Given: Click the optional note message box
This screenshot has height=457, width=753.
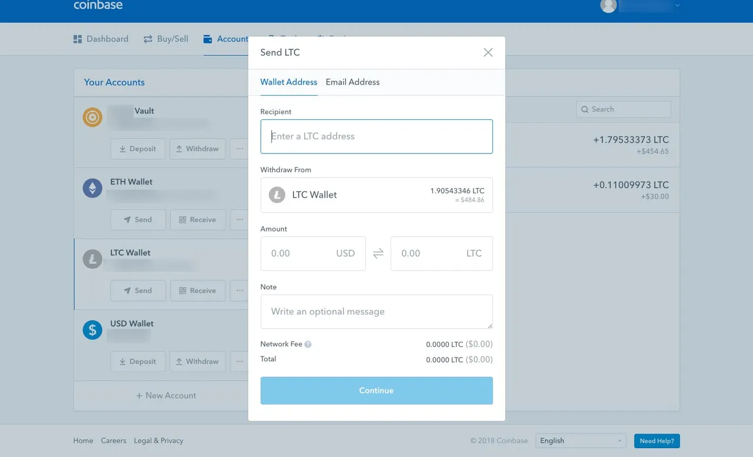Looking at the screenshot, I should 376,312.
